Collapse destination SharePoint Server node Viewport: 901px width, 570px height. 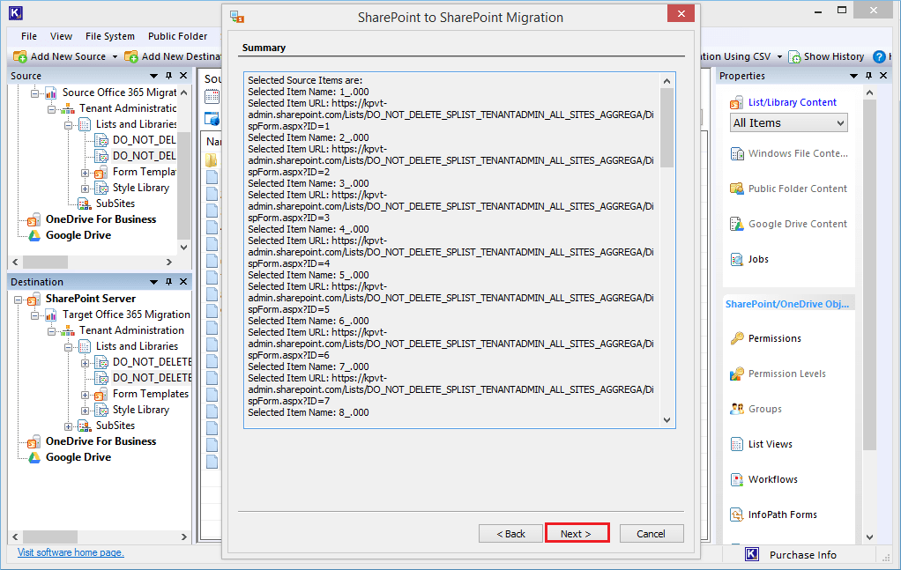pos(19,299)
